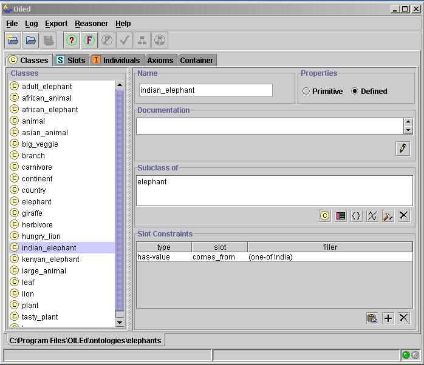The height and width of the screenshot is (365, 424).
Task: Open the Help menu
Action: coord(123,24)
